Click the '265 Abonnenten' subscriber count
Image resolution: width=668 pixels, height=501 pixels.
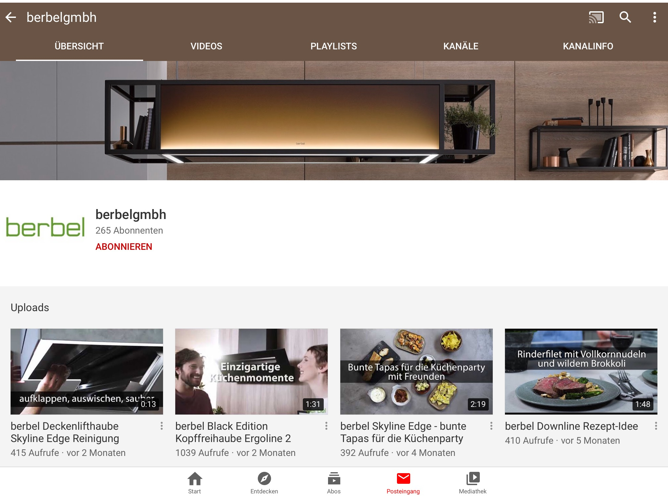pyautogui.click(x=129, y=231)
